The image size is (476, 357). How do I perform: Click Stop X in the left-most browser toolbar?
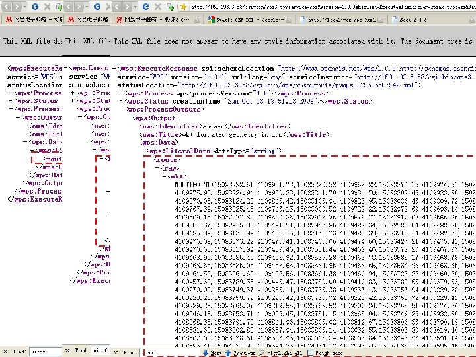(47, 7)
